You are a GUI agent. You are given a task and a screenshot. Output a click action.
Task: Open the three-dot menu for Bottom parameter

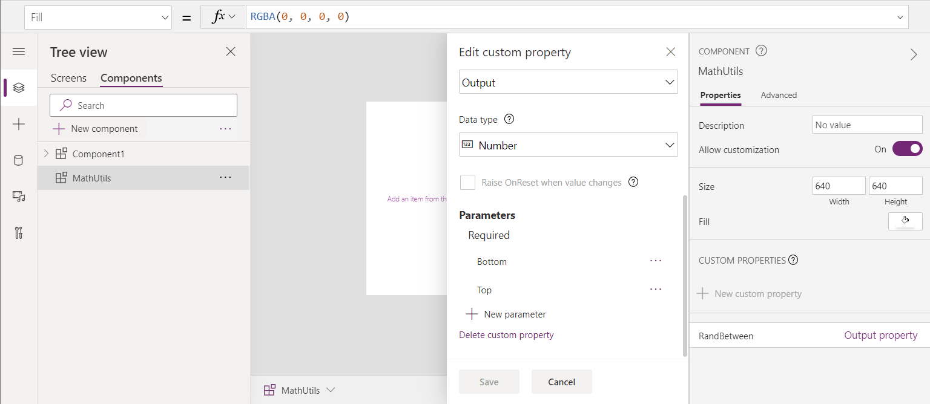[x=656, y=261]
